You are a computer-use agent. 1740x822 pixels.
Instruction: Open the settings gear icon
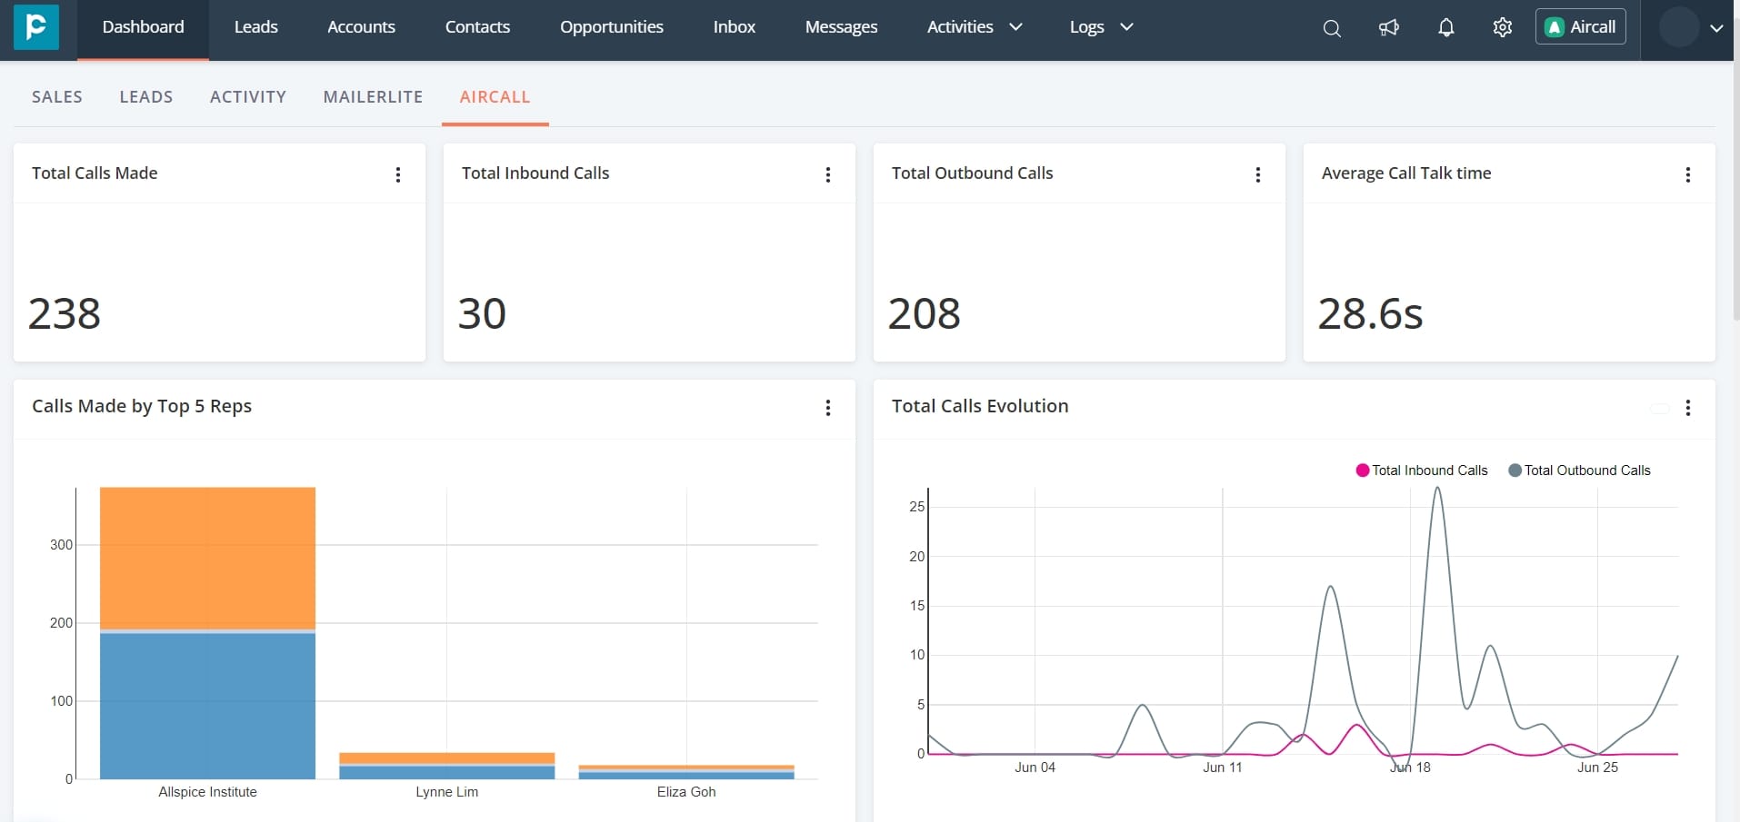click(x=1502, y=27)
